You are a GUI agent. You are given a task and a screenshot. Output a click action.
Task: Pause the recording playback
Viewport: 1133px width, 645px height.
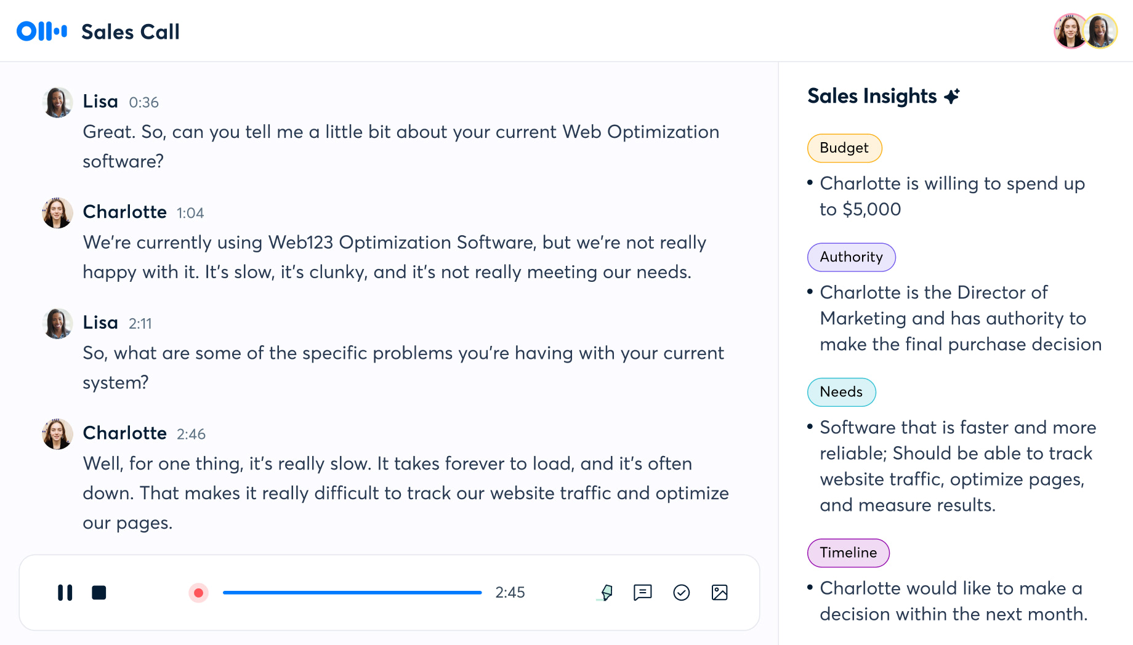point(65,593)
